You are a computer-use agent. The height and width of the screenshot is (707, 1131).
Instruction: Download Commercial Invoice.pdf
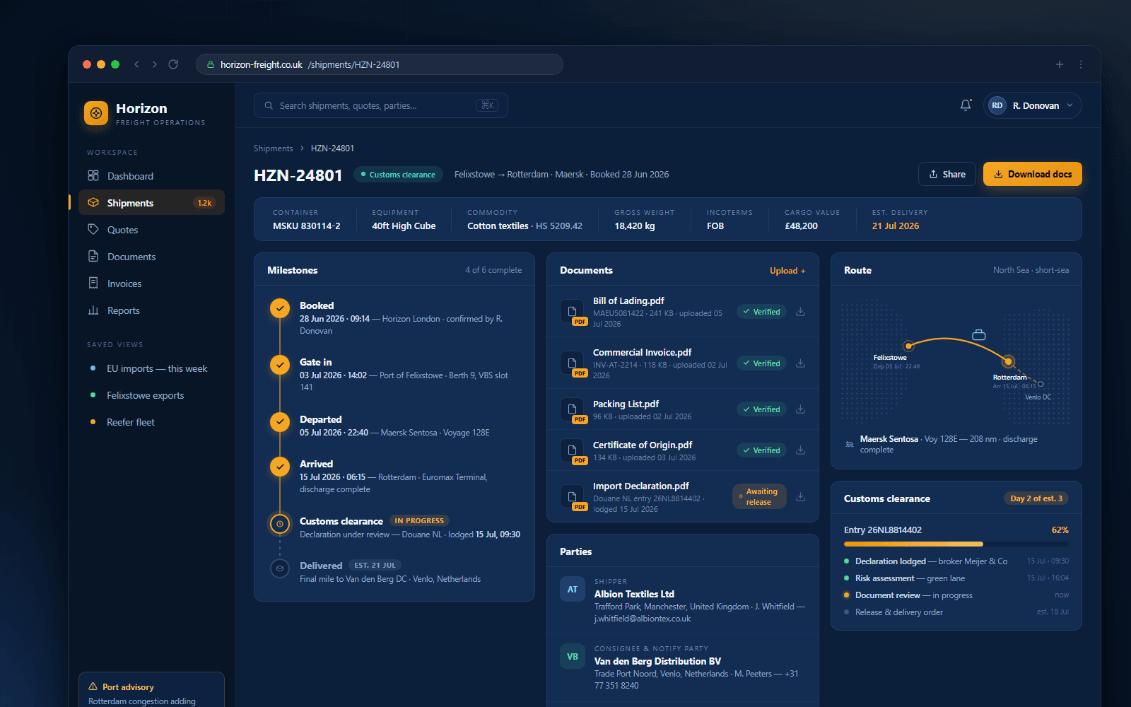coord(801,363)
